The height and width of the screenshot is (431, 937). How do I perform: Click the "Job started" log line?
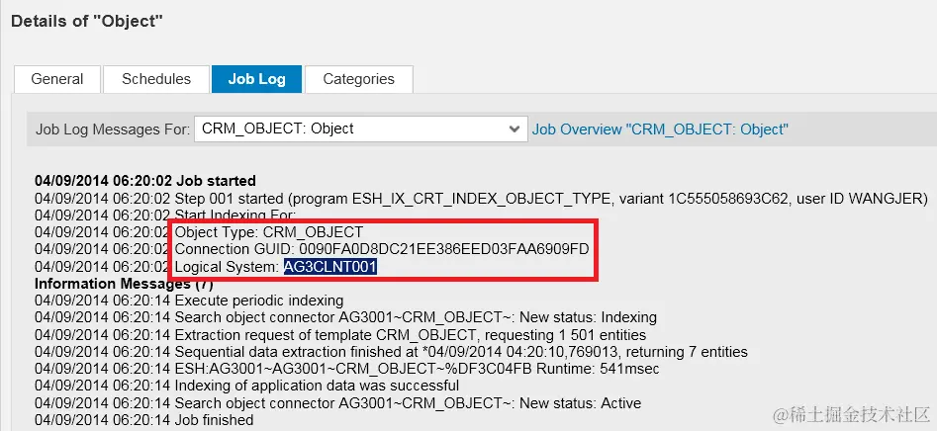[x=145, y=181]
